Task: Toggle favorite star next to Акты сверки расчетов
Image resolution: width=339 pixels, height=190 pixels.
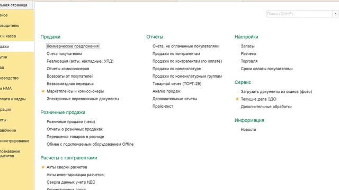Action: [x=43, y=167]
